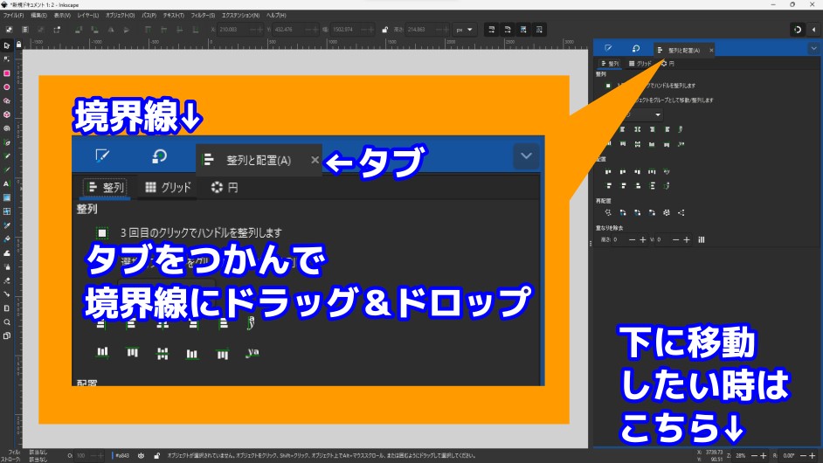The width and height of the screenshot is (823, 463).
Task: Open the snapping options arrow popover
Action: pos(813,30)
